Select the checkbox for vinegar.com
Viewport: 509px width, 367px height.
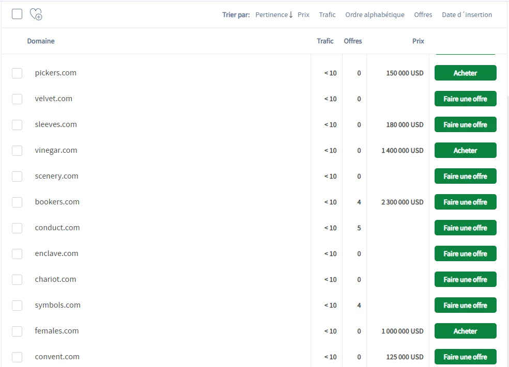(x=17, y=151)
